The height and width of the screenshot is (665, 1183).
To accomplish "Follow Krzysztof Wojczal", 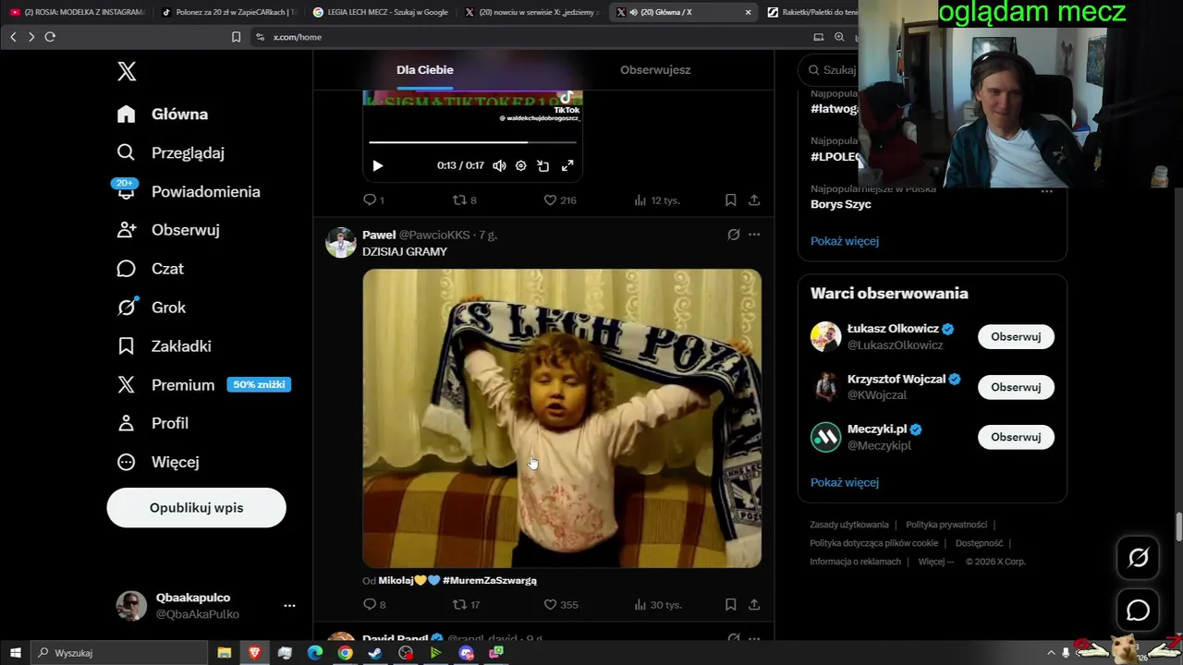I will click(1016, 387).
